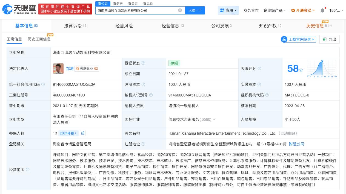Click the help icon beside 经营范围
This screenshot has width=346, height=194.
click(28, 169)
